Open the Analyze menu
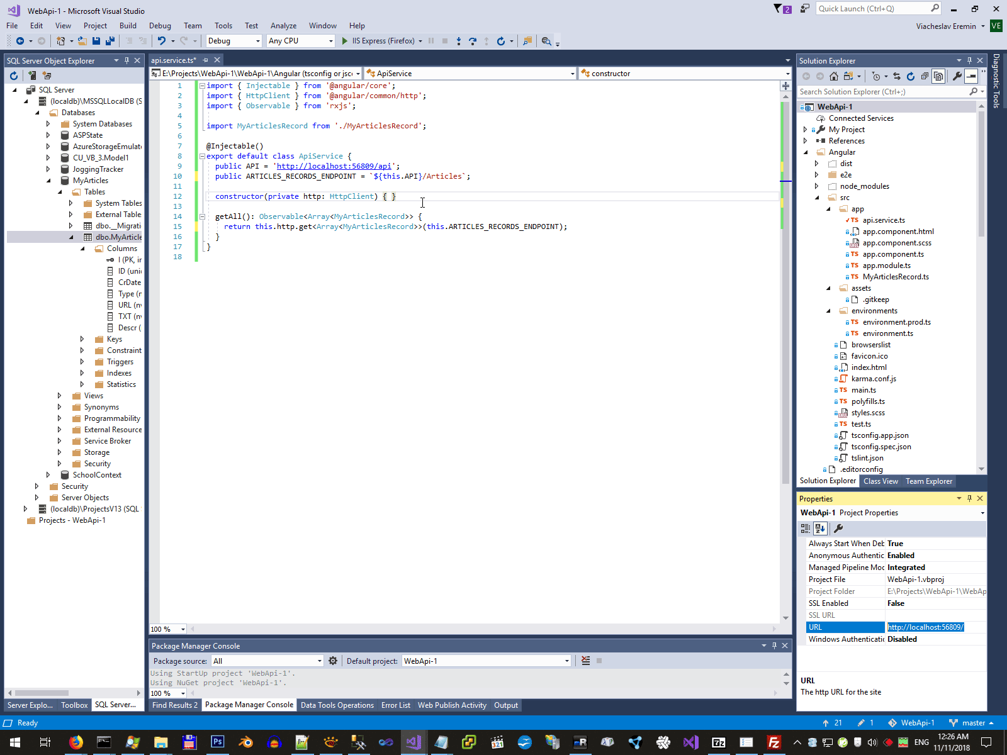1007x755 pixels. 283,26
